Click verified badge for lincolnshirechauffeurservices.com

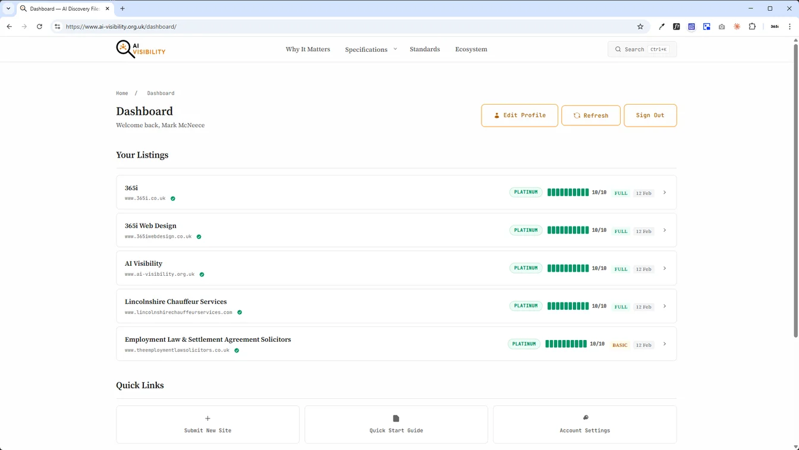coord(240,312)
